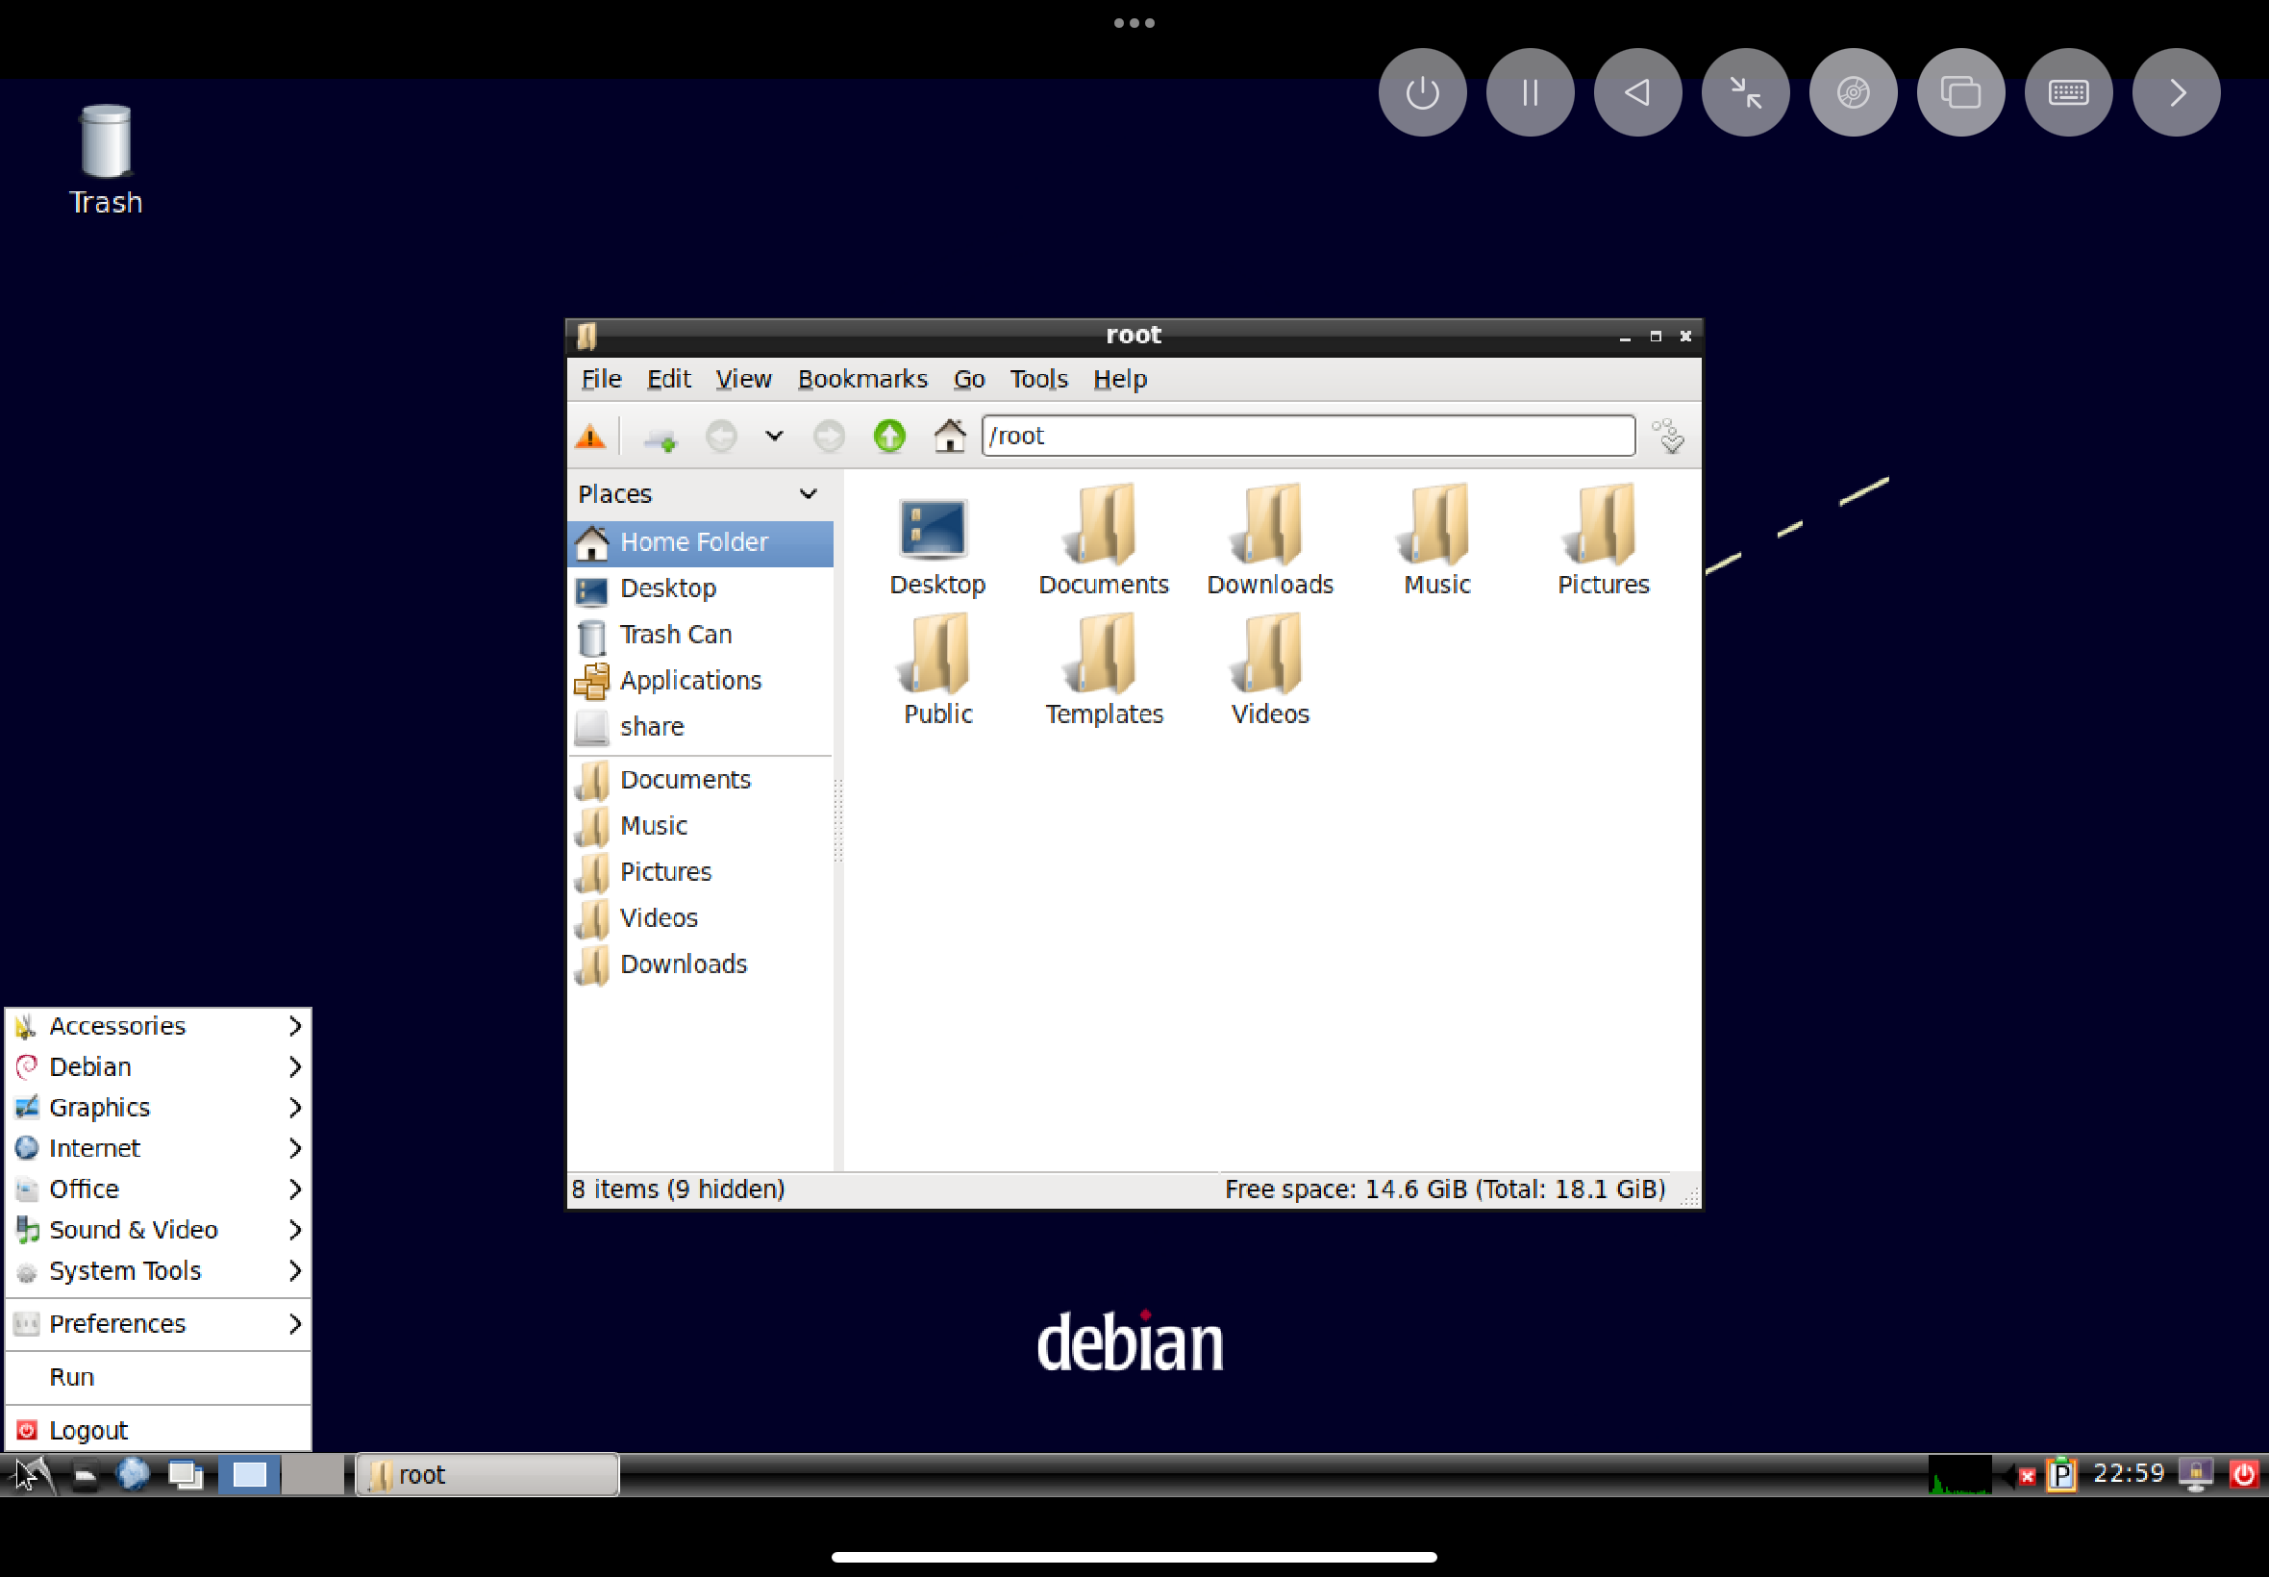Click the CPU usage monitor in tray
Viewport: 2269px width, 1577px height.
[1959, 1475]
